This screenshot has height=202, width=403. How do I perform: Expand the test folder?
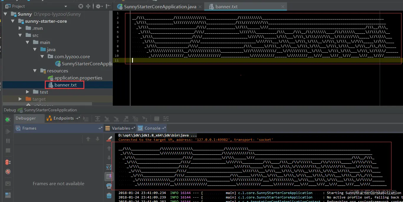(27, 92)
